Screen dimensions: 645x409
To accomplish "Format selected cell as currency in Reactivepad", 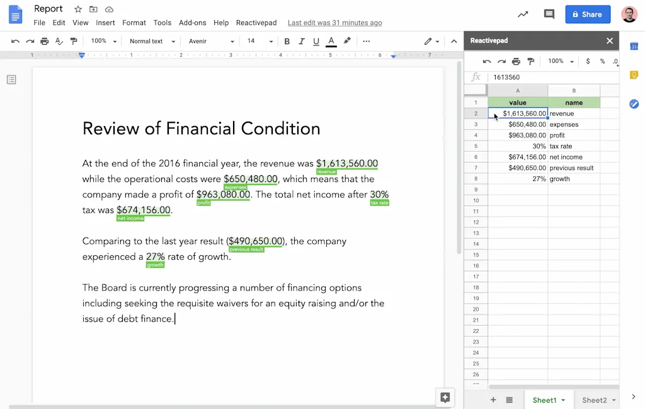I will click(x=588, y=61).
